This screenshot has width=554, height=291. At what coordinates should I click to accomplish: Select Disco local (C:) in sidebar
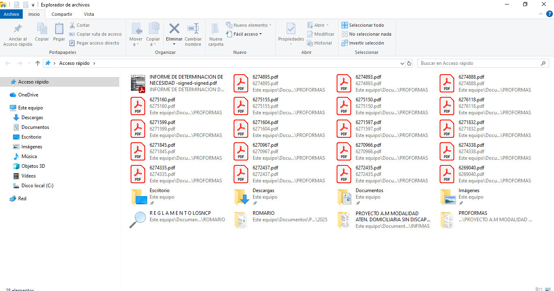pos(37,186)
